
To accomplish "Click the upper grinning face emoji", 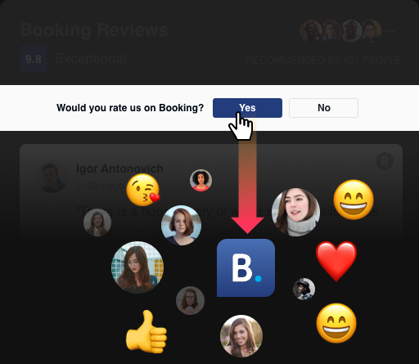I will point(354,200).
